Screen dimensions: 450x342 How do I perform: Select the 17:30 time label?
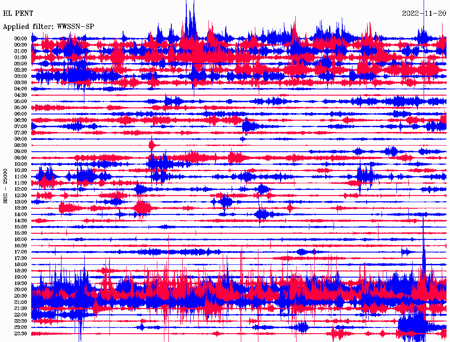click(x=21, y=258)
